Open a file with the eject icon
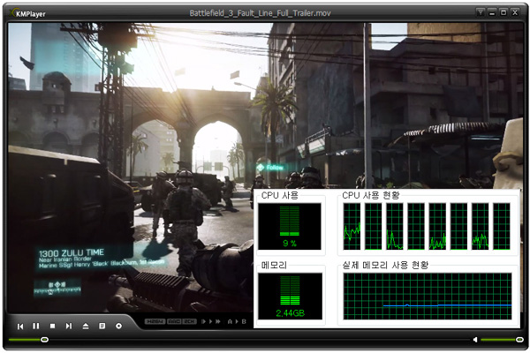530x353 pixels. tap(86, 326)
